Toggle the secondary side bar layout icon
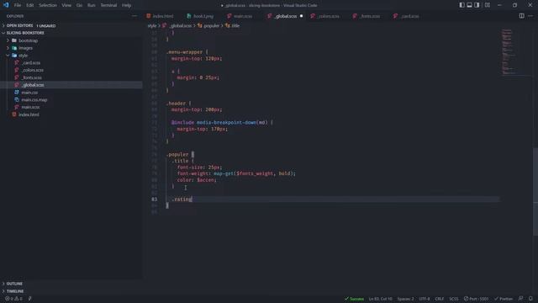Screen dimensions: 538x303 click(477, 5)
